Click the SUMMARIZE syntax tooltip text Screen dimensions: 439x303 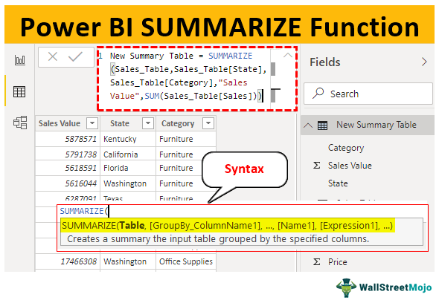coord(228,225)
